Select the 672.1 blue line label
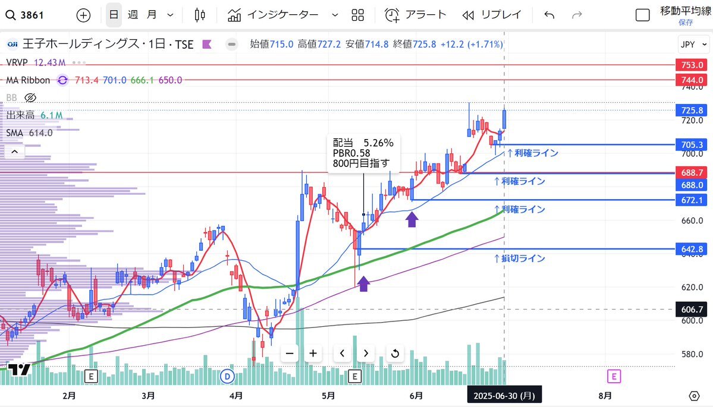Image resolution: width=713 pixels, height=407 pixels. (692, 200)
